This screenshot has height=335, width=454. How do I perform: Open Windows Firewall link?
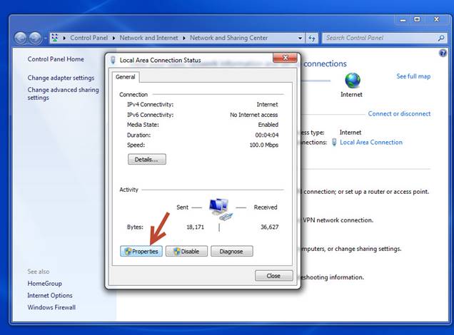click(x=51, y=307)
